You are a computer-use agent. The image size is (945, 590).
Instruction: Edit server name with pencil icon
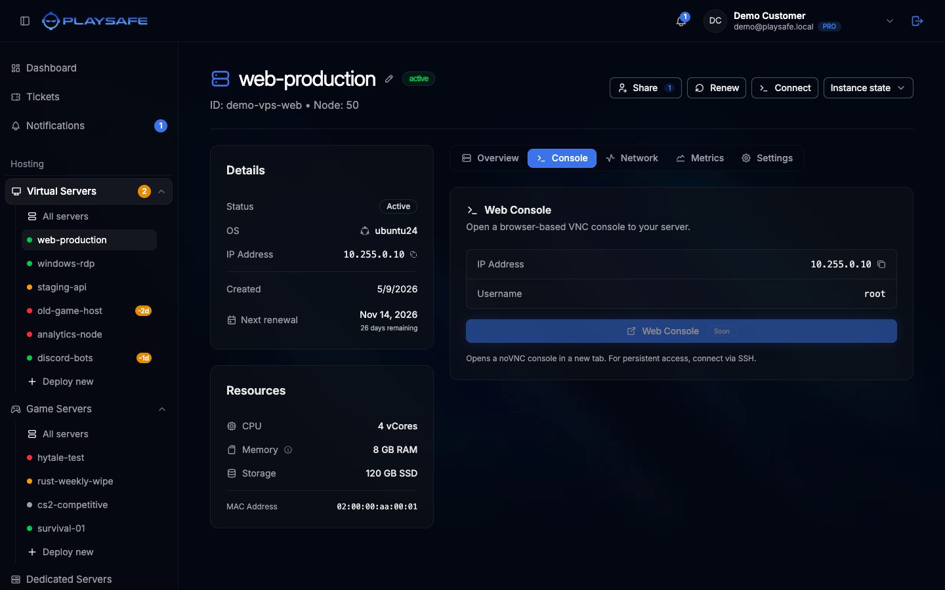[x=388, y=79]
